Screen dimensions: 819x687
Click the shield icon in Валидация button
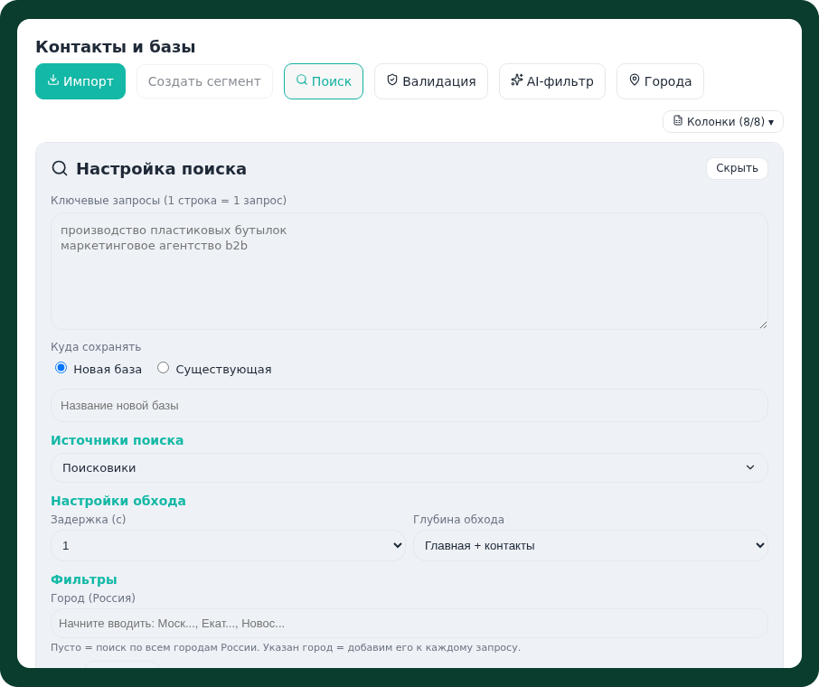tap(392, 80)
